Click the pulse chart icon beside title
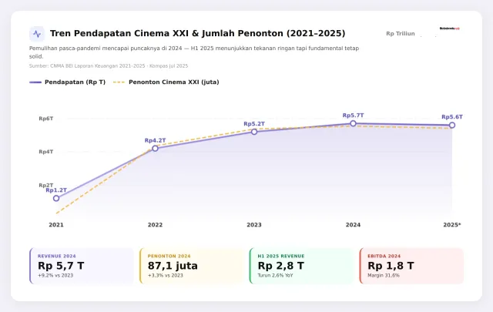Viewport: 493px width, 312px height. coord(37,34)
